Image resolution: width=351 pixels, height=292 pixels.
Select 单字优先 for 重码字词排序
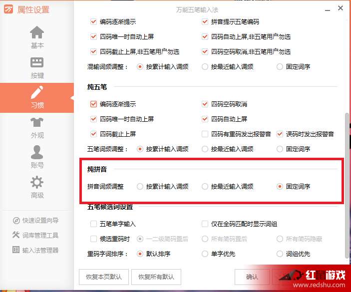point(205,254)
